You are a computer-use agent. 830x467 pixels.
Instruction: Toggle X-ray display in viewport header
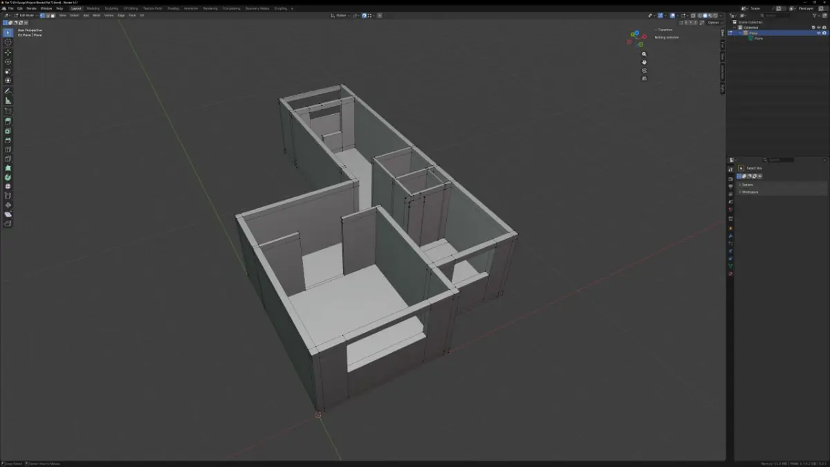693,15
